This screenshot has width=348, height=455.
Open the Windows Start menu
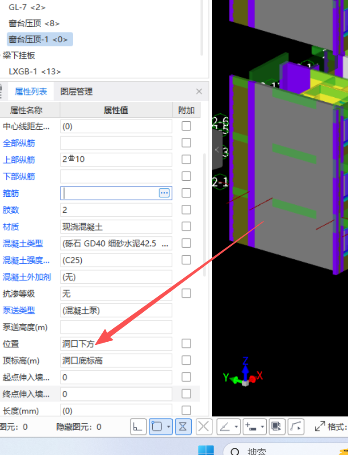[206, 450]
